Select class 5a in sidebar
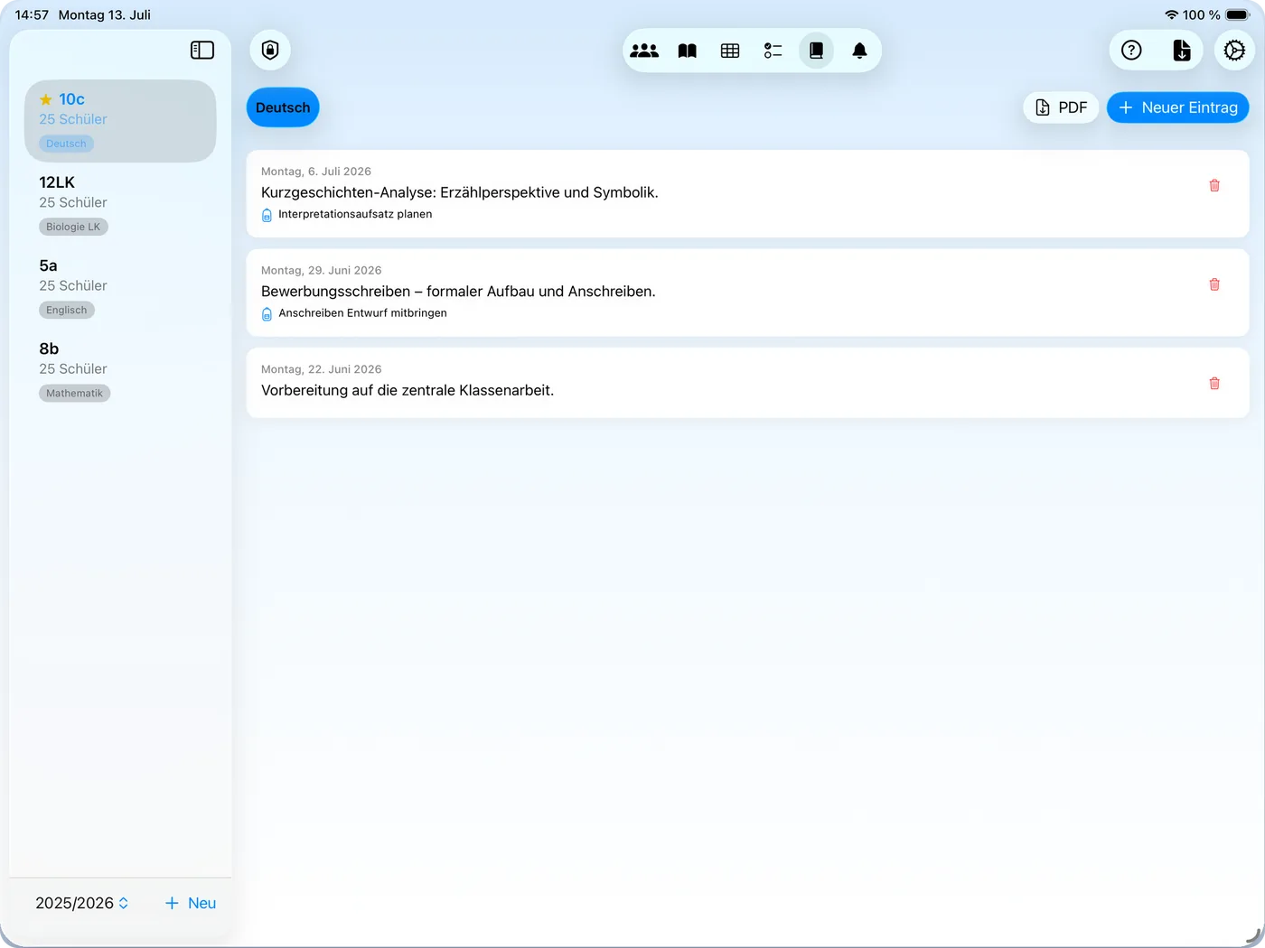Screen dimensions: 1265x948 point(120,287)
